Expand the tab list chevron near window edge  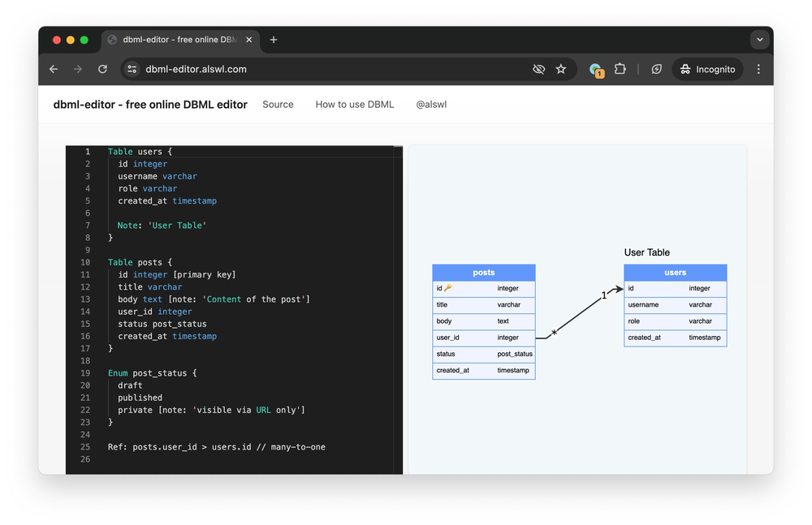(759, 39)
